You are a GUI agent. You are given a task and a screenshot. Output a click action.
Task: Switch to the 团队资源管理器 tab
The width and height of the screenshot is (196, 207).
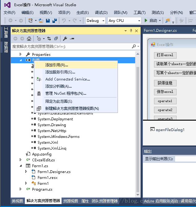tap(105, 201)
